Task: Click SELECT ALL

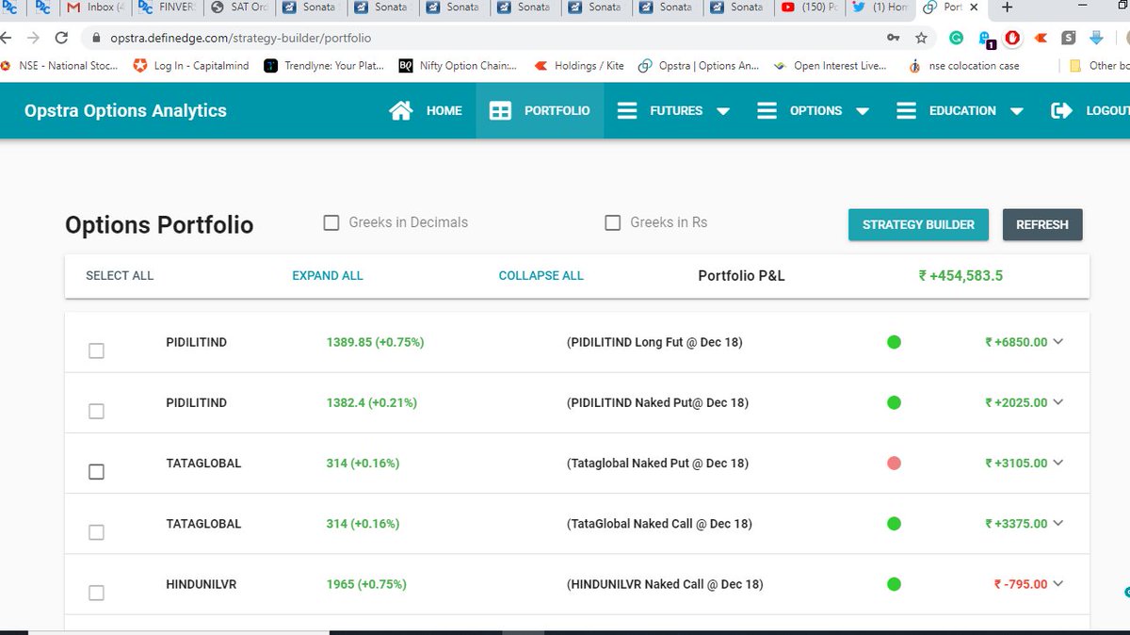Action: tap(120, 275)
